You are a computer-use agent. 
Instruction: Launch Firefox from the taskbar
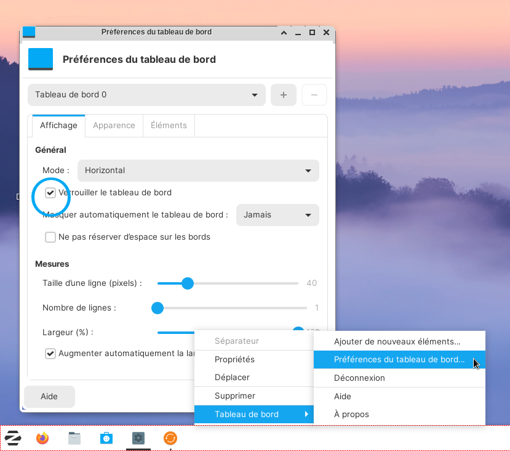(x=42, y=438)
